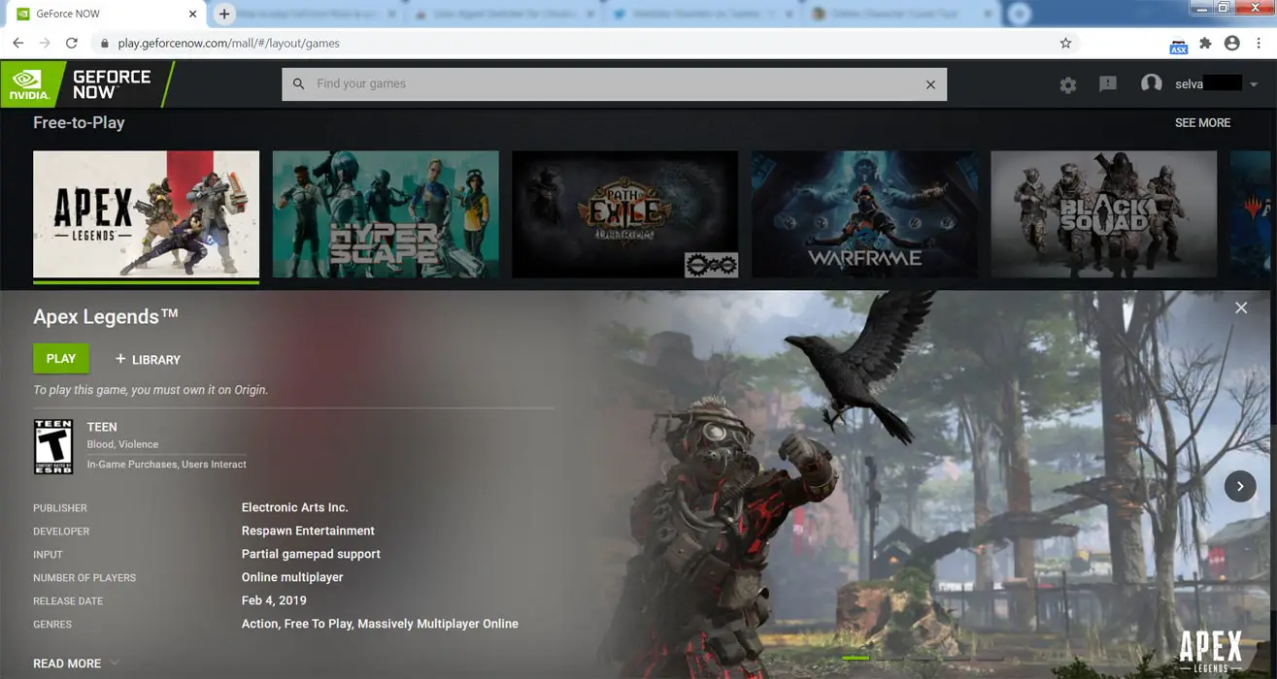
Task: Click the Feb 4, 2019 release date
Action: coord(274,600)
